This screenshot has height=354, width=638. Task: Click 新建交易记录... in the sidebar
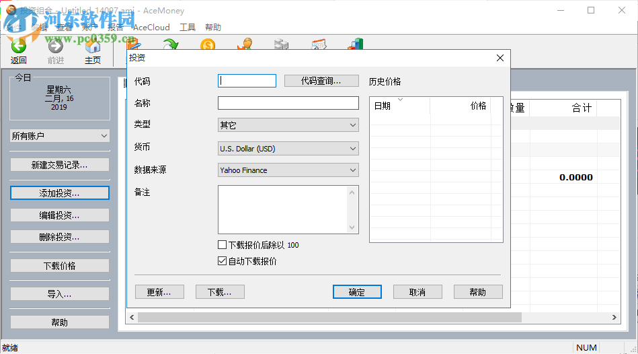click(60, 165)
